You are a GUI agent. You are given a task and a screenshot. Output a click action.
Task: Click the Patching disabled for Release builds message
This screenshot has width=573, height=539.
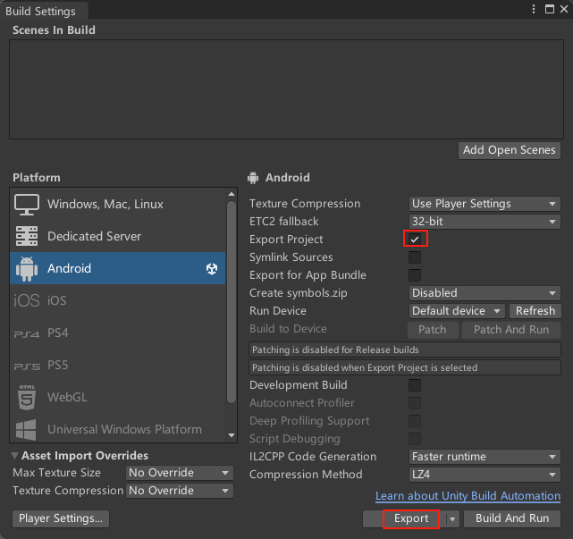[405, 350]
